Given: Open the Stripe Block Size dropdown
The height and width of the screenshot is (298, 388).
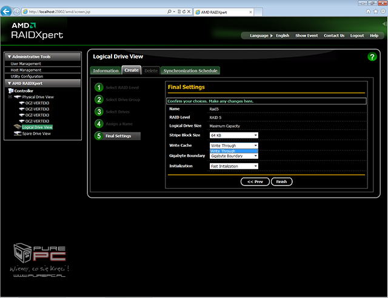Looking at the screenshot, I should click(x=234, y=135).
